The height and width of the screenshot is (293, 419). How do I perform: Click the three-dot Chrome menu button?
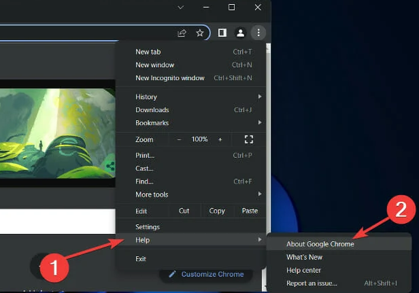[x=258, y=33]
